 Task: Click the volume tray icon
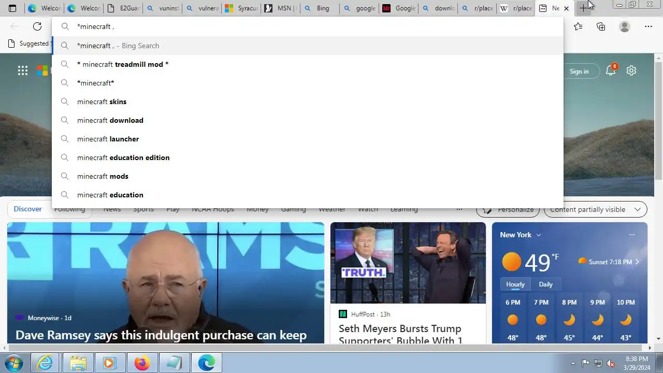click(x=611, y=363)
